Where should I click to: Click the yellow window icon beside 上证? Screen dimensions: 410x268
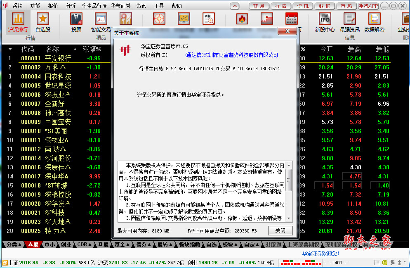(x=5, y=263)
